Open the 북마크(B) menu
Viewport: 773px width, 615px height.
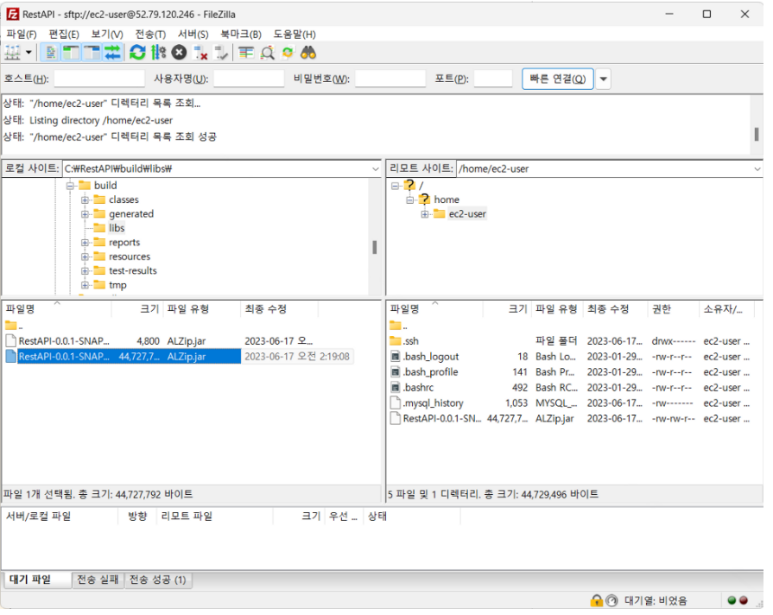pyautogui.click(x=241, y=34)
